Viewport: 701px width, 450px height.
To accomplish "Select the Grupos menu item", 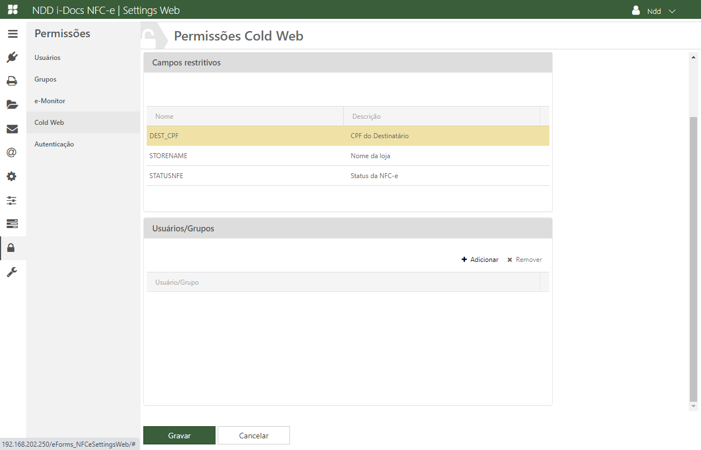I will pyautogui.click(x=46, y=79).
